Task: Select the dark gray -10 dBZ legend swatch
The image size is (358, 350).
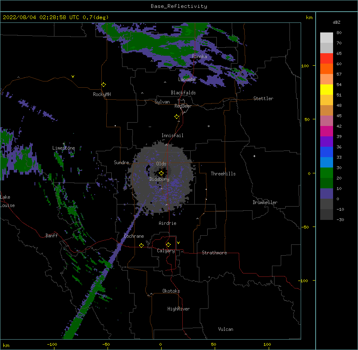Action: click(x=326, y=214)
